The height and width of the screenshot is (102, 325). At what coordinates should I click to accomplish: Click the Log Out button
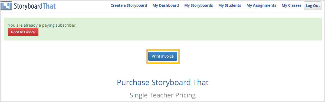coord(313,6)
